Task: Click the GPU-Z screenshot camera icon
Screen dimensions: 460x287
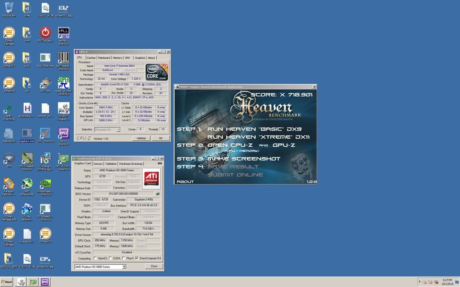Action: [160, 164]
